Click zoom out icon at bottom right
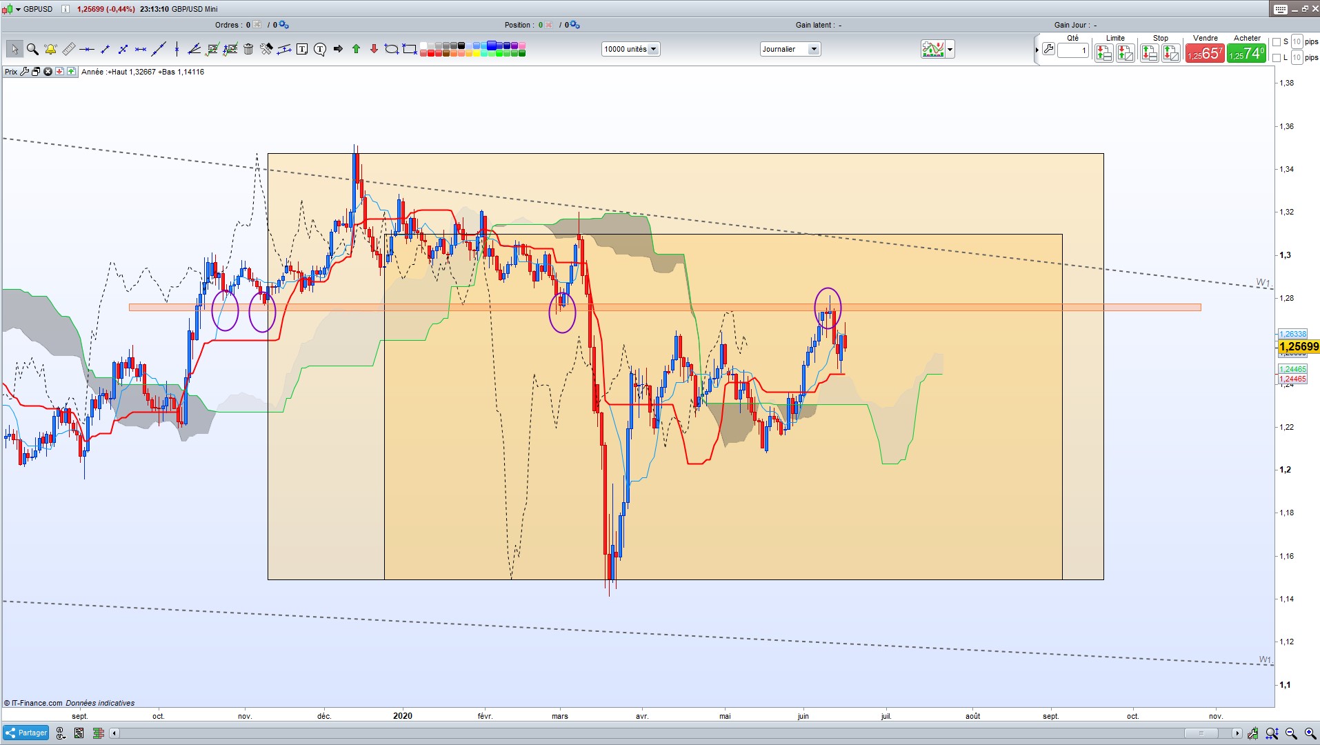Viewport: 1320px width, 745px height. coord(1291,733)
